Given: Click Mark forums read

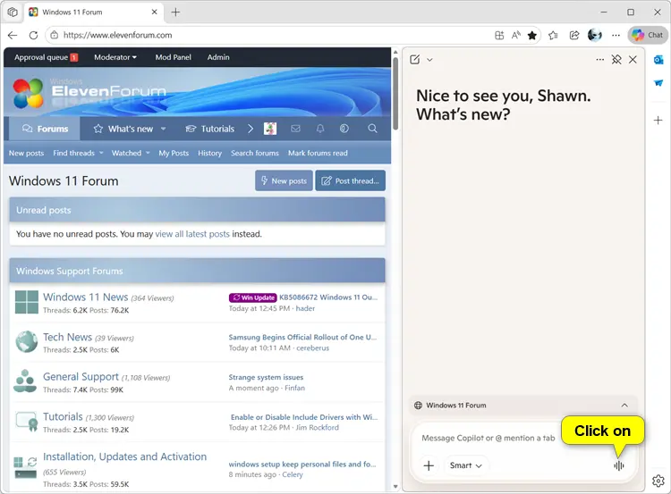Looking at the screenshot, I should click(x=318, y=153).
